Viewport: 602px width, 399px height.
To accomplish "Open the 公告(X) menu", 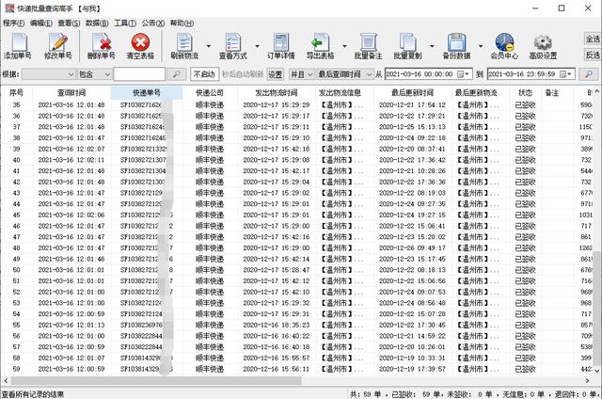I will pos(153,23).
